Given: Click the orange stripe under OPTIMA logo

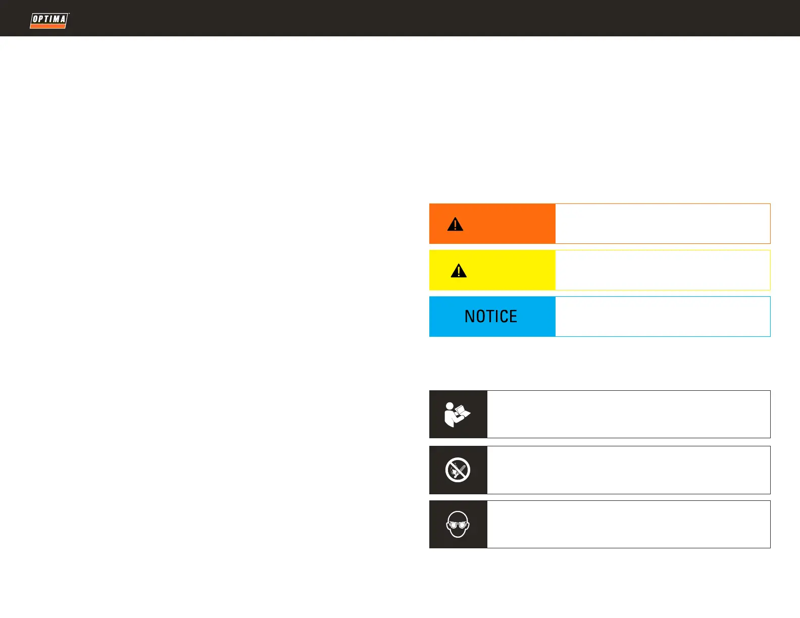Looking at the screenshot, I should [47, 26].
